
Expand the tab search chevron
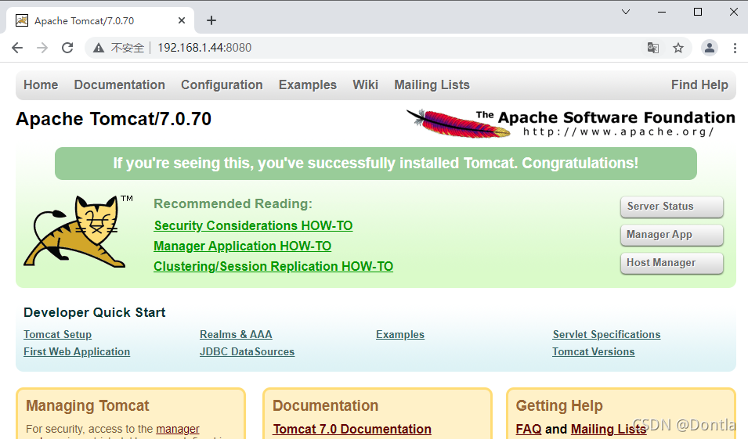click(626, 12)
